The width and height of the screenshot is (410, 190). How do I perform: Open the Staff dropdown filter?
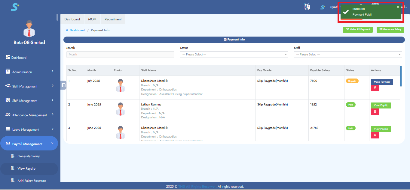(x=348, y=55)
